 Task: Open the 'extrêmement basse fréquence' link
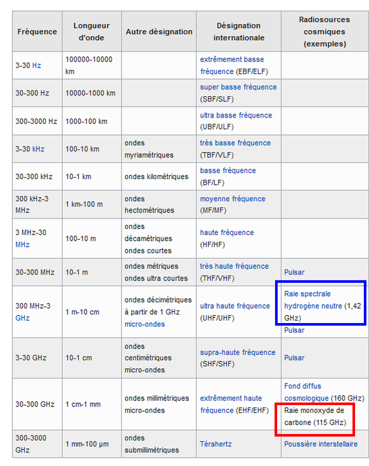pyautogui.click(x=232, y=66)
